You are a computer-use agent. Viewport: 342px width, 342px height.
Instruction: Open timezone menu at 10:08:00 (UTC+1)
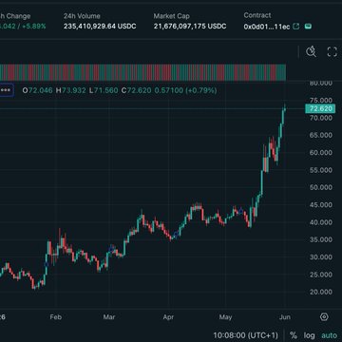click(245, 335)
